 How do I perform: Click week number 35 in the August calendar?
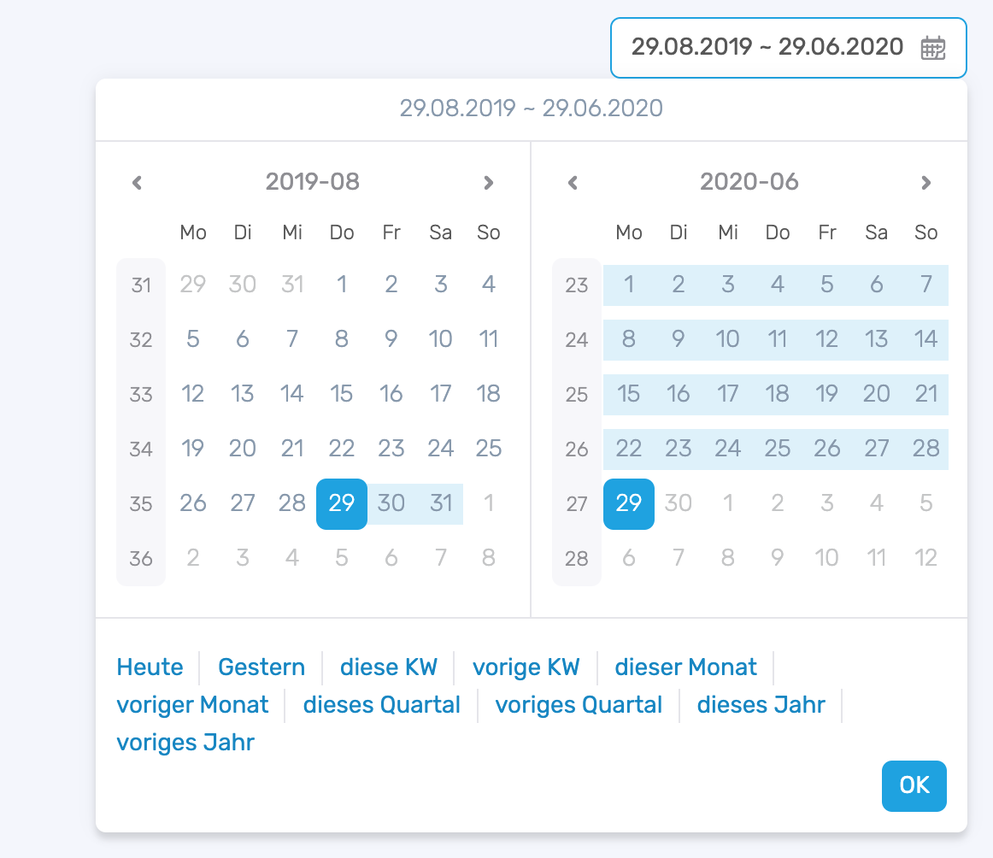140,504
